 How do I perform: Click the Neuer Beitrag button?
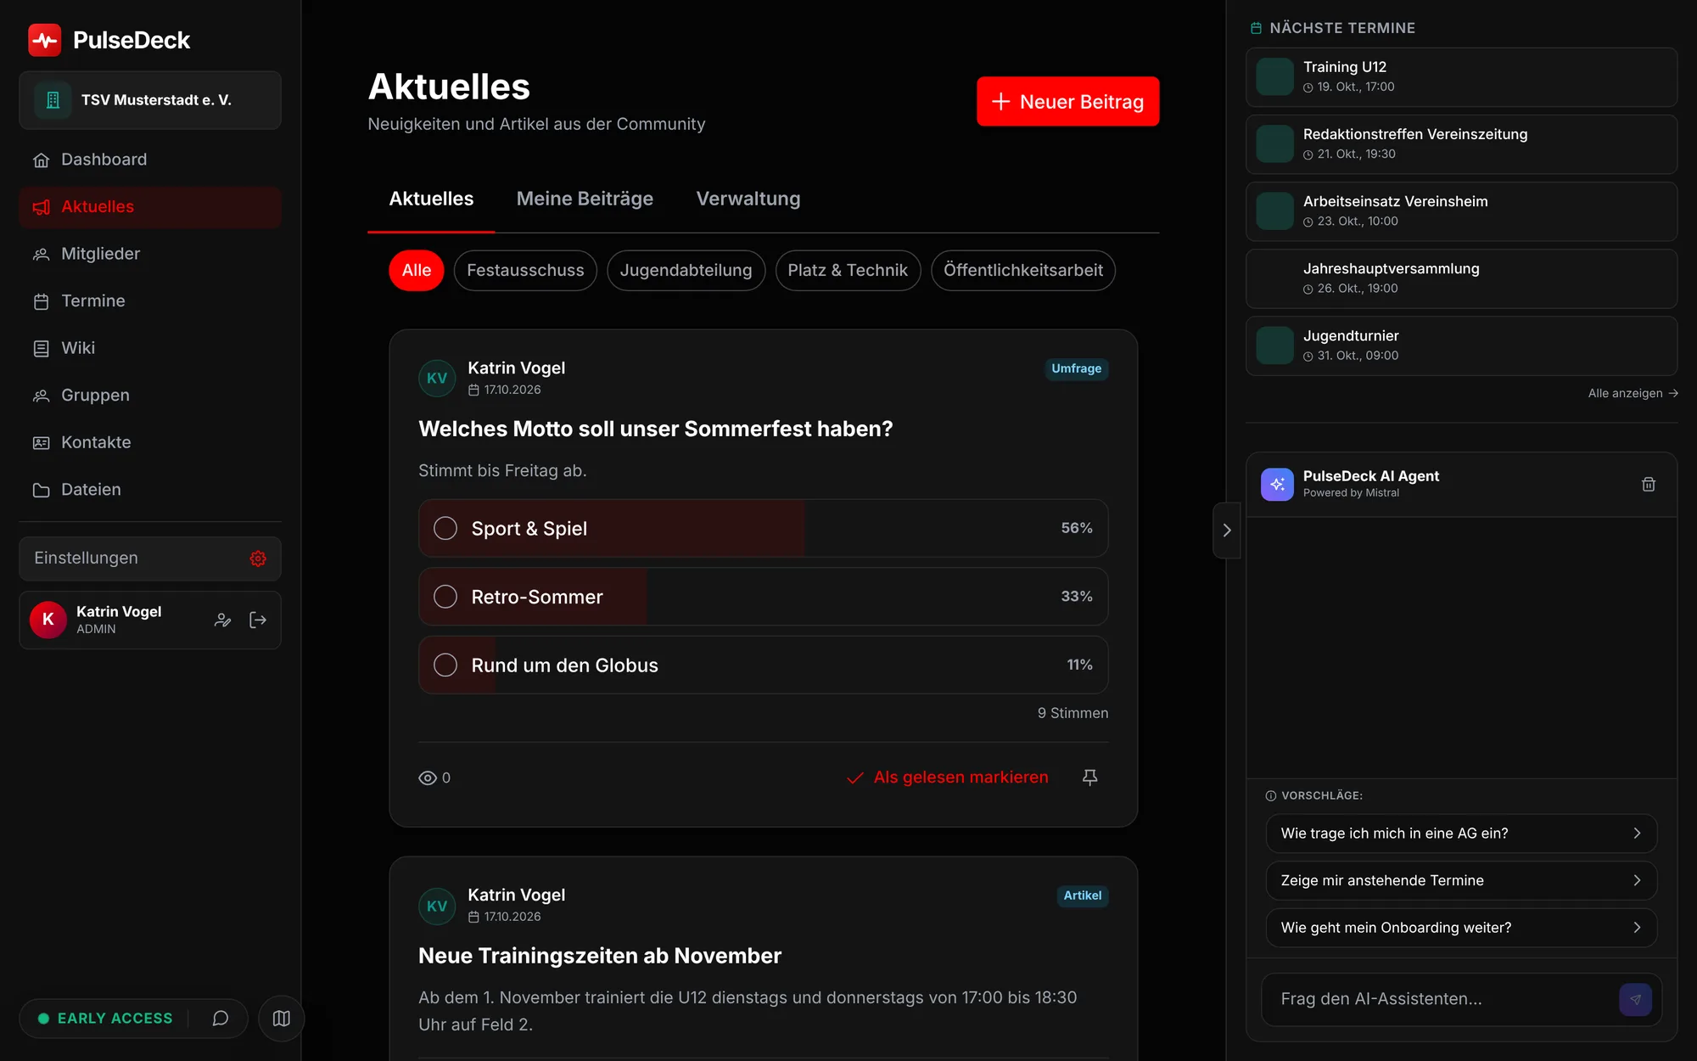click(1067, 102)
